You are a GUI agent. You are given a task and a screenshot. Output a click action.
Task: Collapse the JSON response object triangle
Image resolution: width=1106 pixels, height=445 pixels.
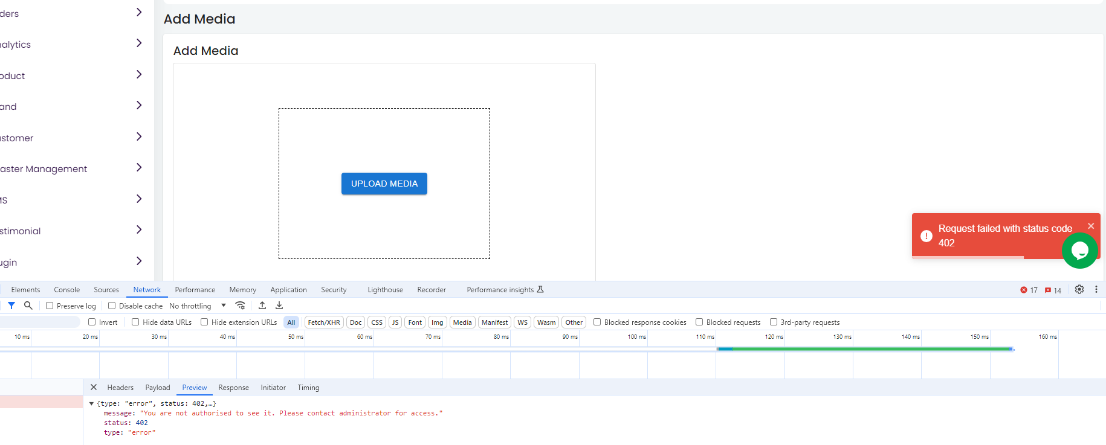tap(91, 403)
